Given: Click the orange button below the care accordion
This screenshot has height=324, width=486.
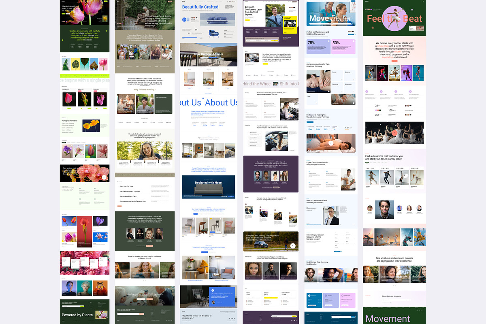Looking at the screenshot, I should click(x=119, y=206).
